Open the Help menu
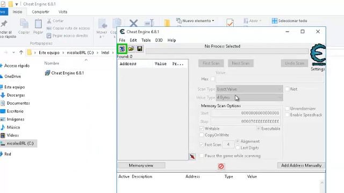This screenshot has width=344, height=193. [x=171, y=40]
